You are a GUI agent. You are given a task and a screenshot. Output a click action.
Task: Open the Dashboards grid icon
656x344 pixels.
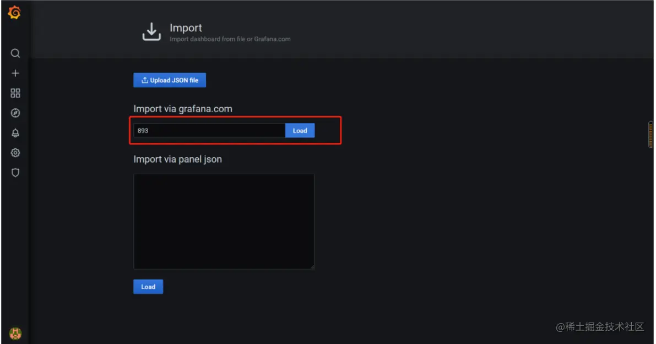click(15, 93)
